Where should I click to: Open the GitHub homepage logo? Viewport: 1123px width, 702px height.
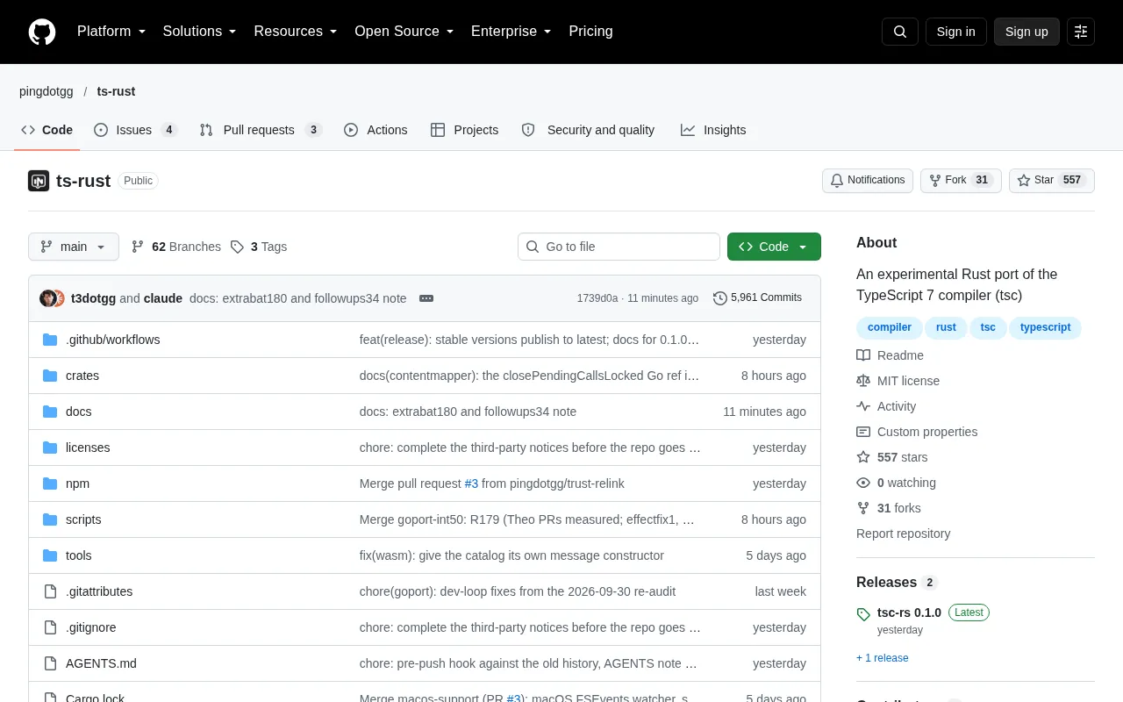coord(42,32)
